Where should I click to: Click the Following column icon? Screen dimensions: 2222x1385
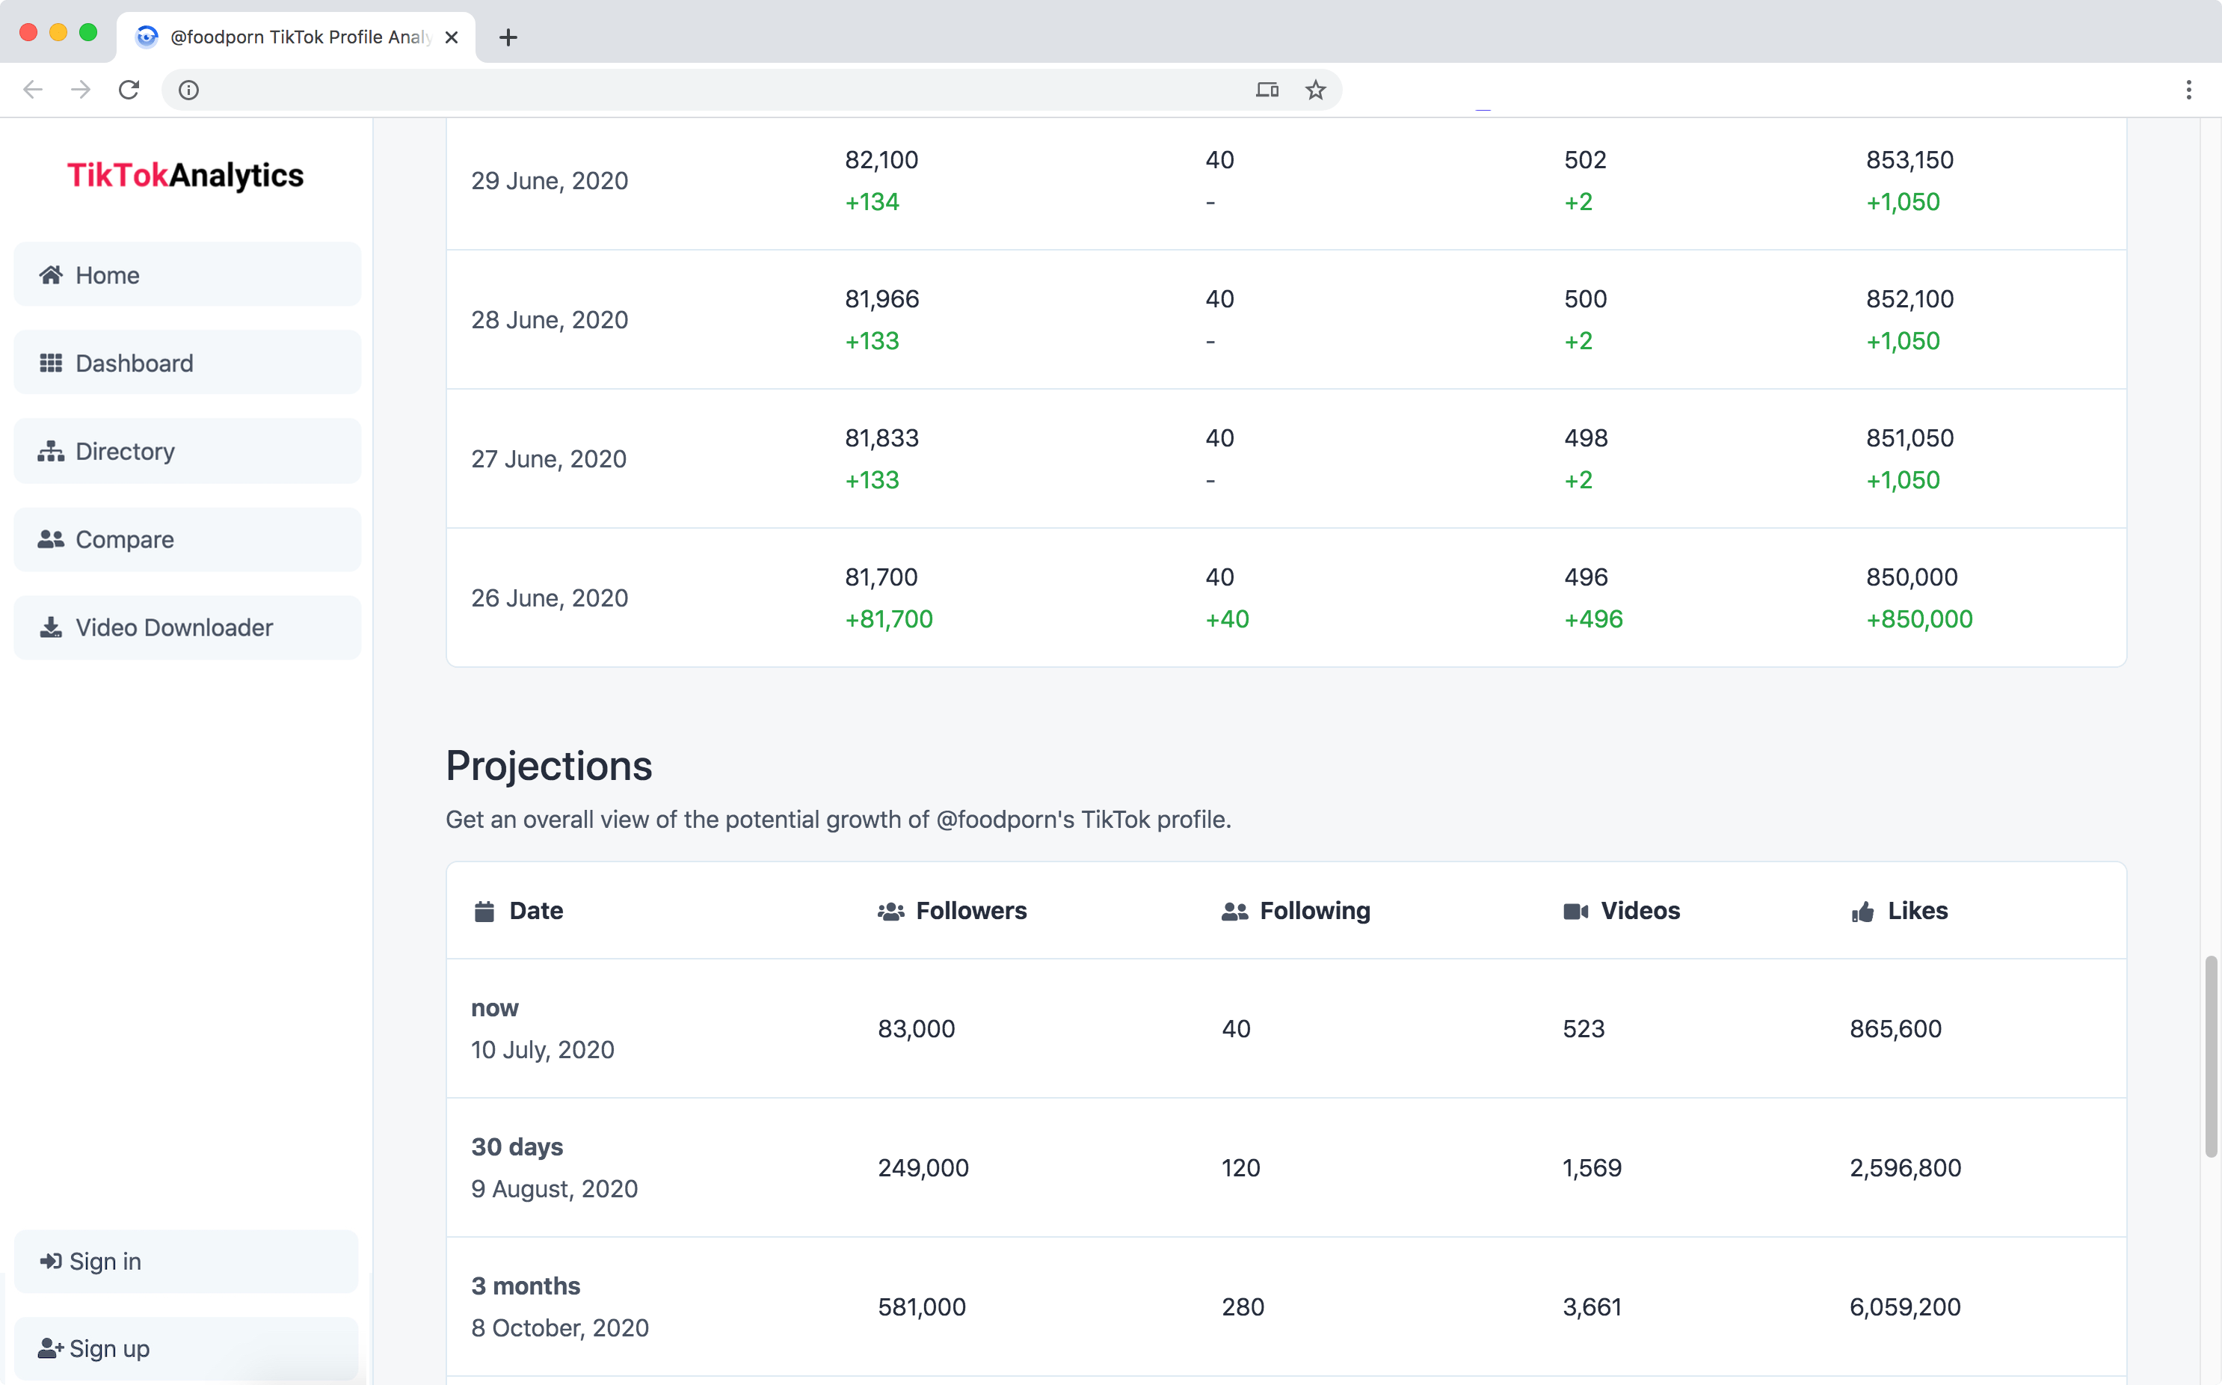(1234, 911)
